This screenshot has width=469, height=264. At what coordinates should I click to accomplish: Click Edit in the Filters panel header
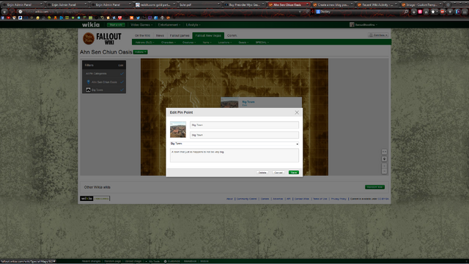click(121, 65)
